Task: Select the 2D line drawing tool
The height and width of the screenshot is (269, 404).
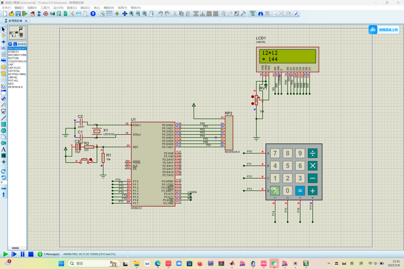Action: tap(4, 118)
